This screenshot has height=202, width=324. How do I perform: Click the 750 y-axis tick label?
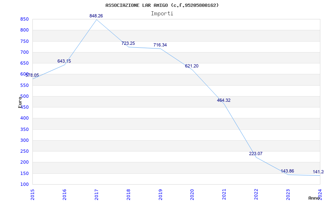pyautogui.click(x=24, y=41)
